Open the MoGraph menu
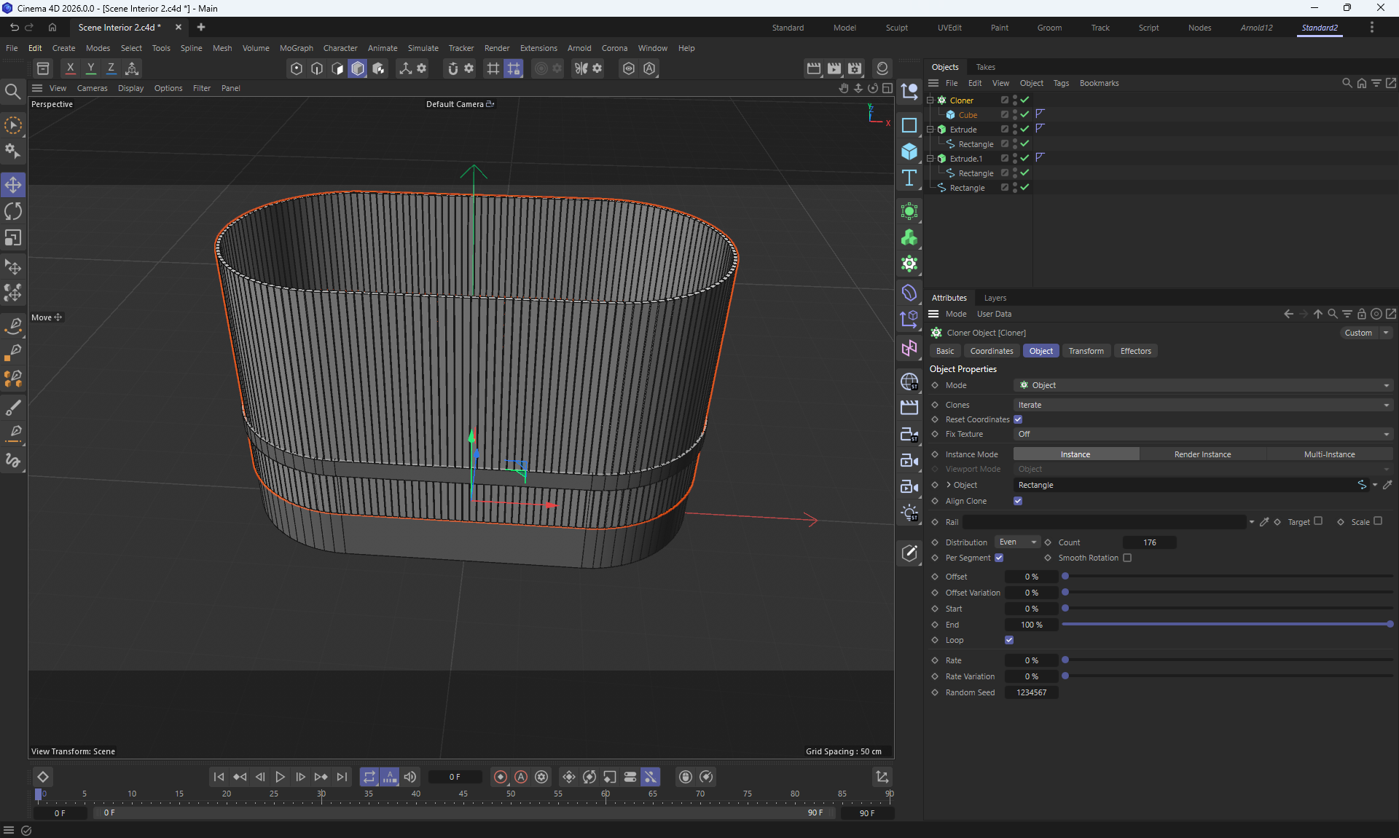 pyautogui.click(x=296, y=48)
